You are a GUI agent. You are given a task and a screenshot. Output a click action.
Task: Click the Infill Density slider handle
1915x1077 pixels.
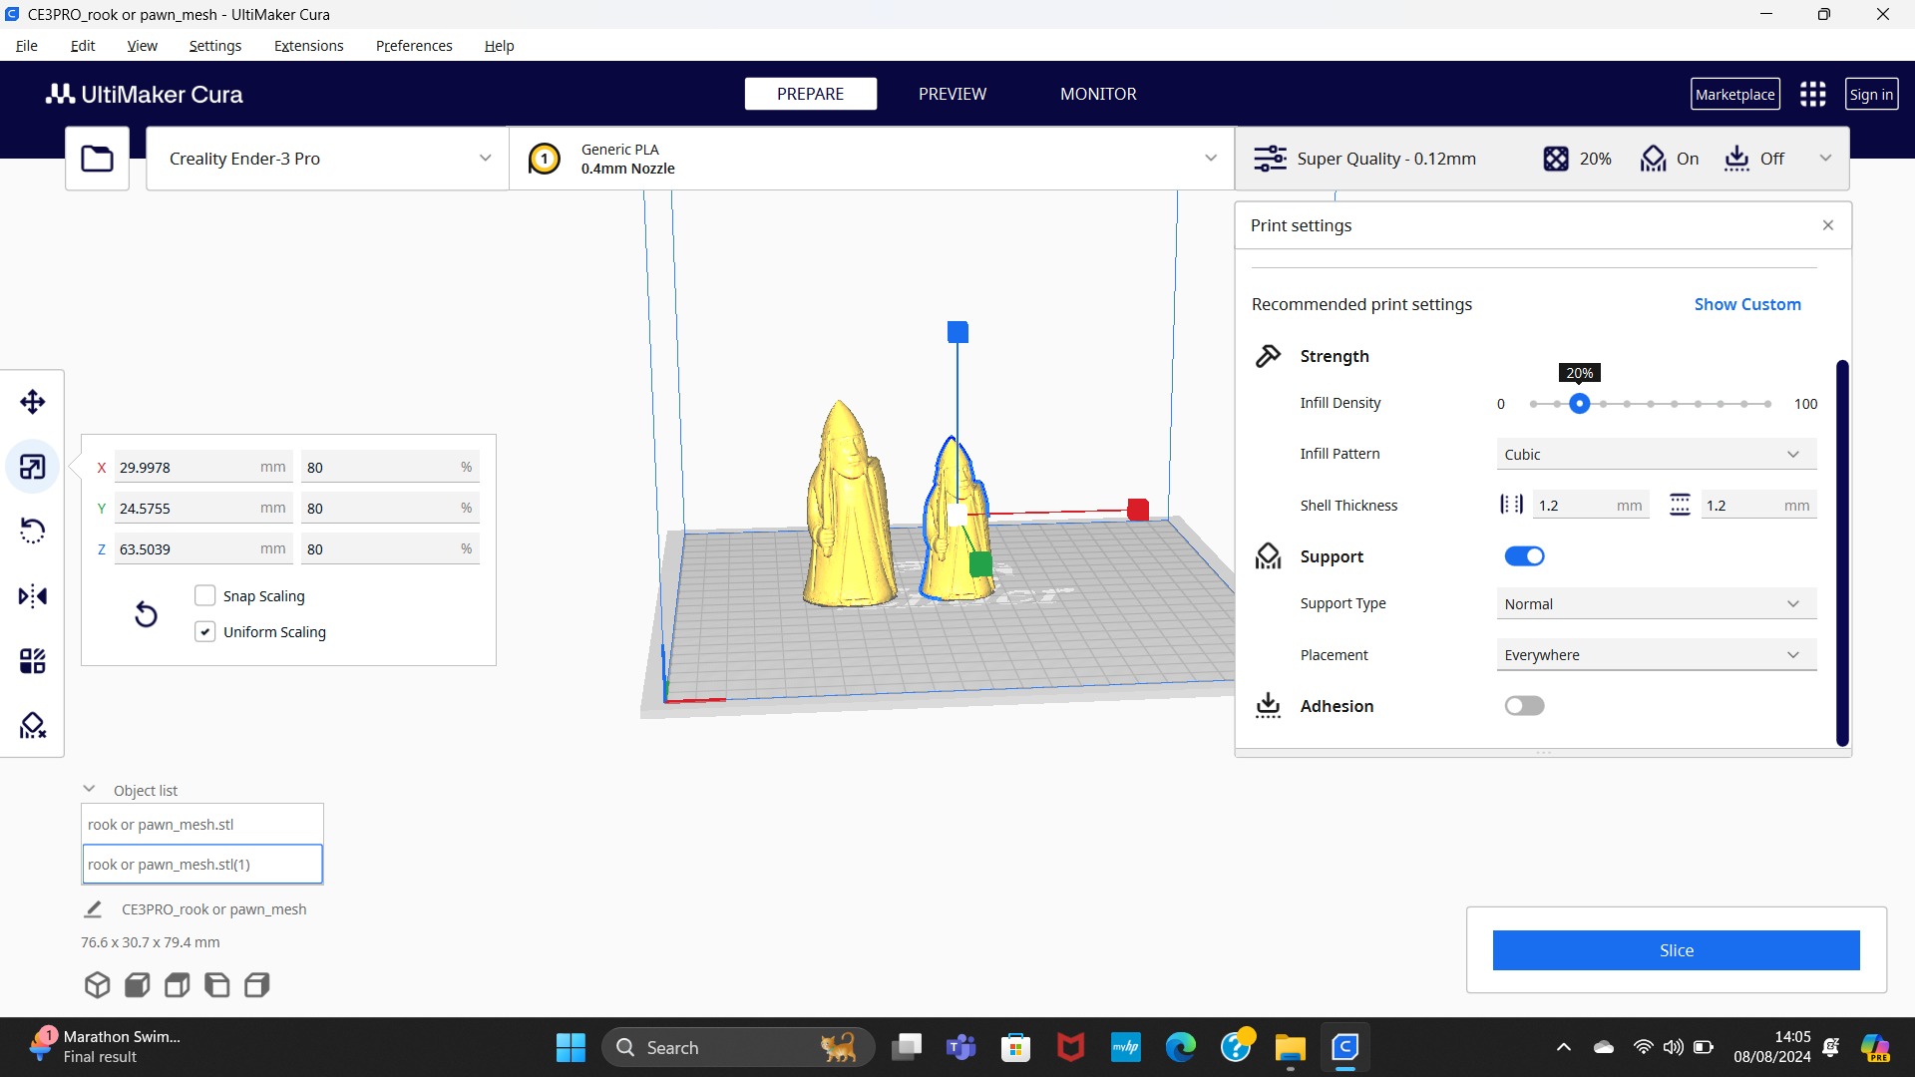point(1579,404)
